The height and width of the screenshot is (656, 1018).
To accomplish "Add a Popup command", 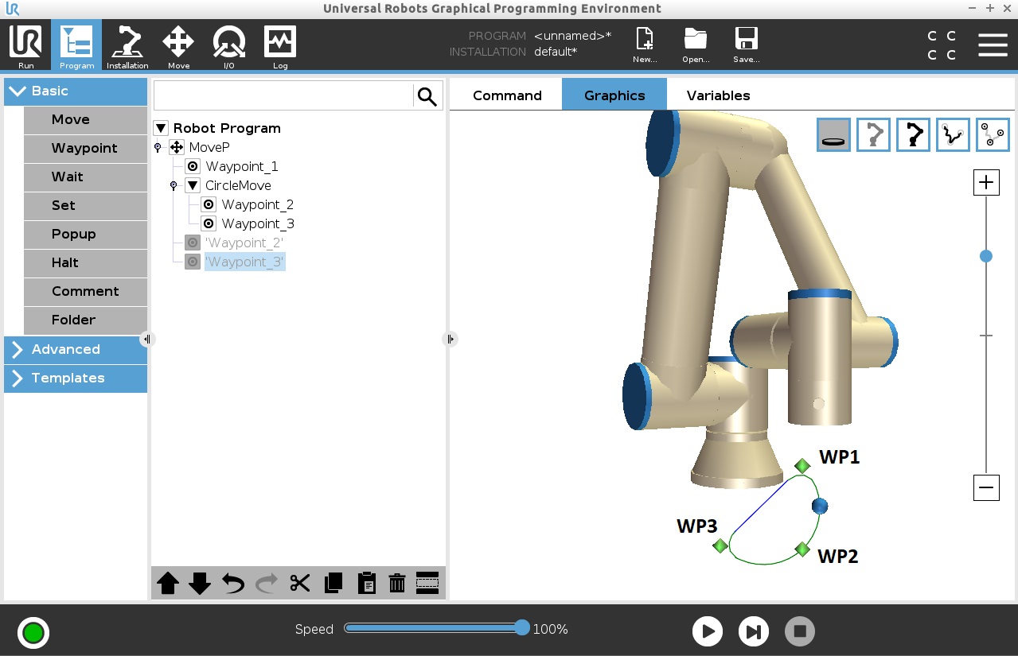I will (x=85, y=235).
